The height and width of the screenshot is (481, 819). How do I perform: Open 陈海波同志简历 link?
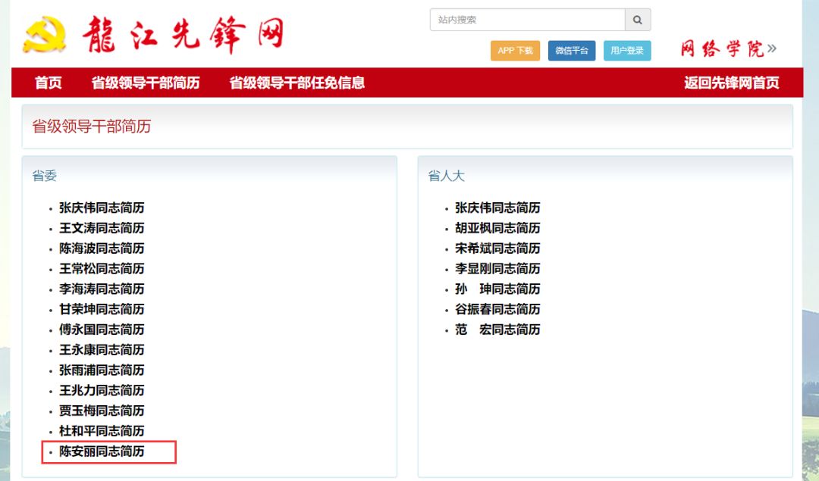click(x=102, y=248)
